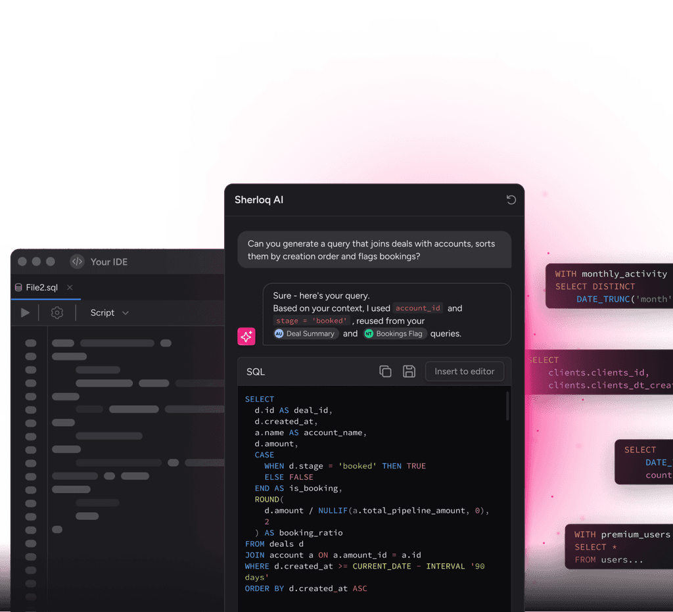Open the IDE settings gear
673x612 pixels.
coord(57,312)
